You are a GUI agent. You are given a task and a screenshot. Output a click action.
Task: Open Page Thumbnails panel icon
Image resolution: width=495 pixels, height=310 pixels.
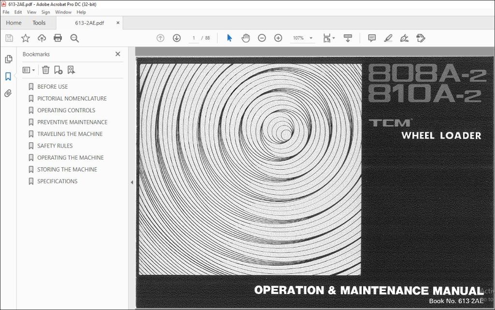pos(9,59)
